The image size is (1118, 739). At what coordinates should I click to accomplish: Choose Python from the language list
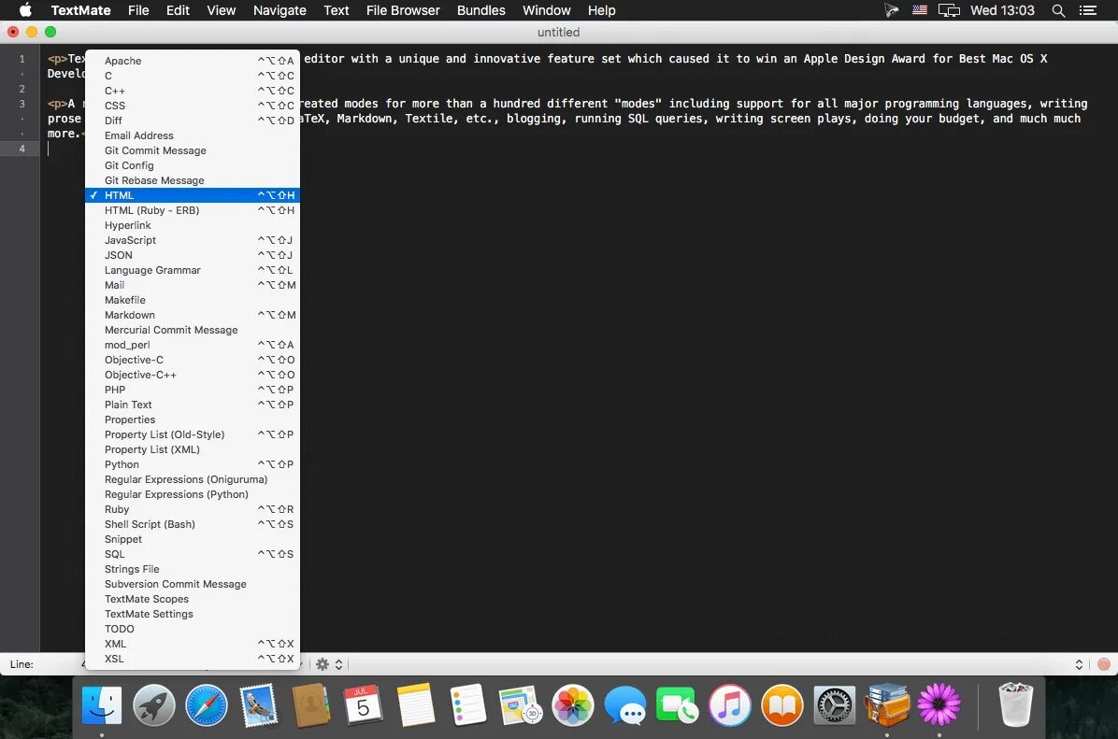coord(193,464)
